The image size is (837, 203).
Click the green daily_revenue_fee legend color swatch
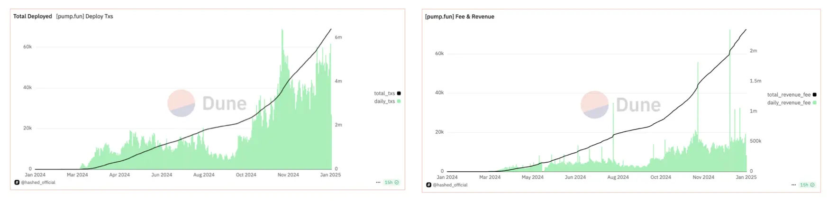pyautogui.click(x=815, y=103)
